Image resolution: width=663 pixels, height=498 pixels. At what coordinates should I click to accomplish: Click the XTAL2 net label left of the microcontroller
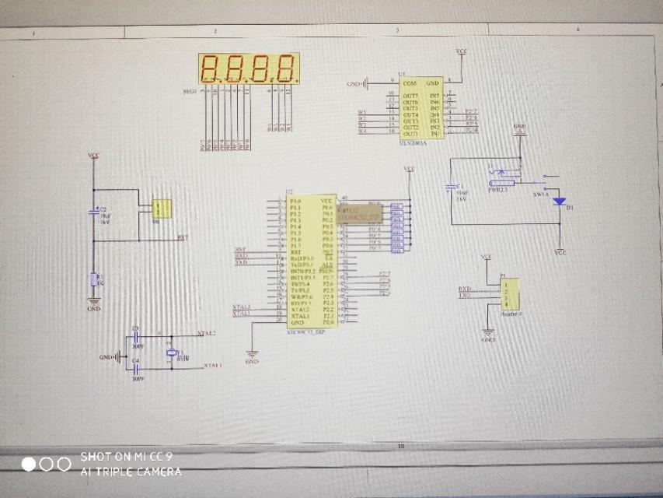click(x=242, y=307)
